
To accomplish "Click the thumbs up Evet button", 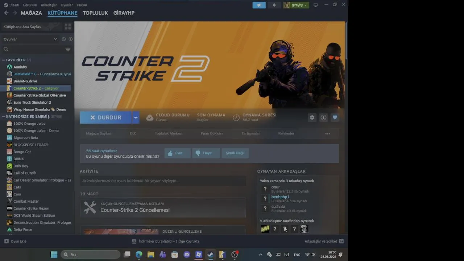I will pos(177,153).
